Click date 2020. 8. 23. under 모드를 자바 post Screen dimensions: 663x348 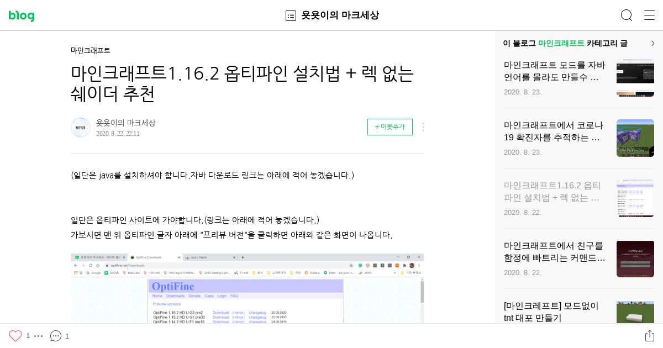(523, 92)
